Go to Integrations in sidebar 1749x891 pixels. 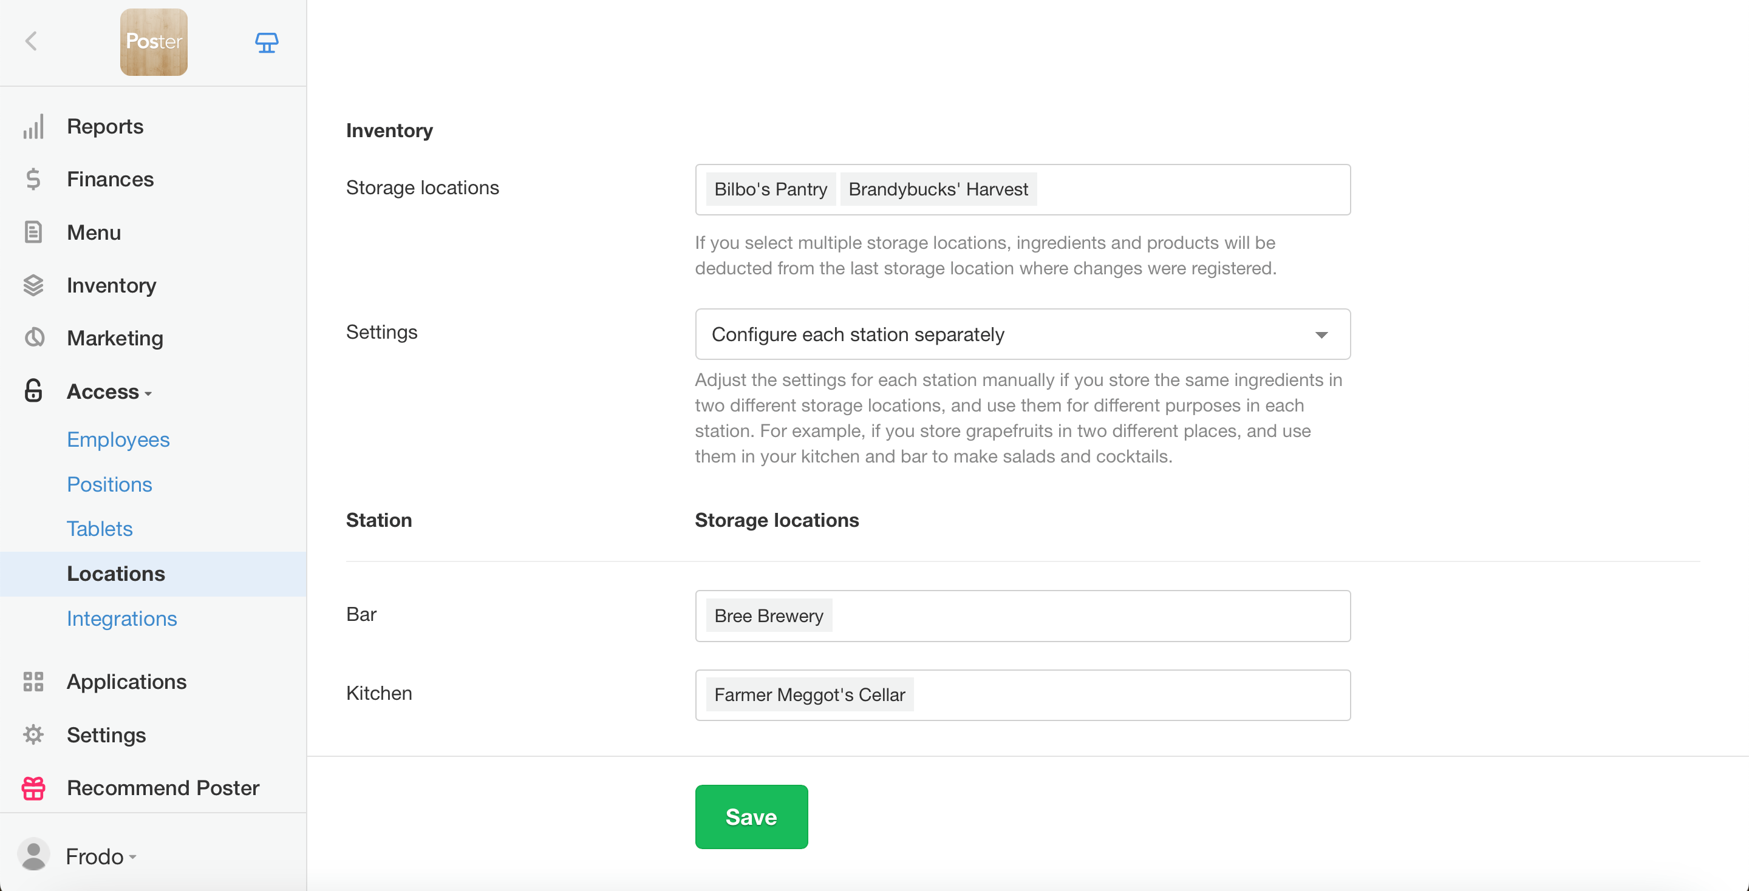click(121, 618)
